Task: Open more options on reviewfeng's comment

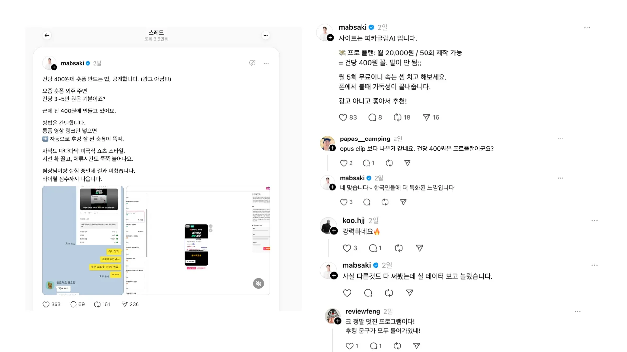Action: pos(578,312)
